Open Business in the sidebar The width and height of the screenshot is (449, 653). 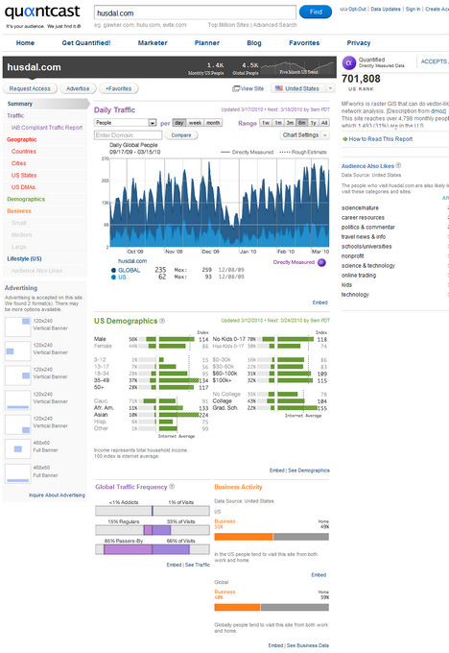pos(19,211)
